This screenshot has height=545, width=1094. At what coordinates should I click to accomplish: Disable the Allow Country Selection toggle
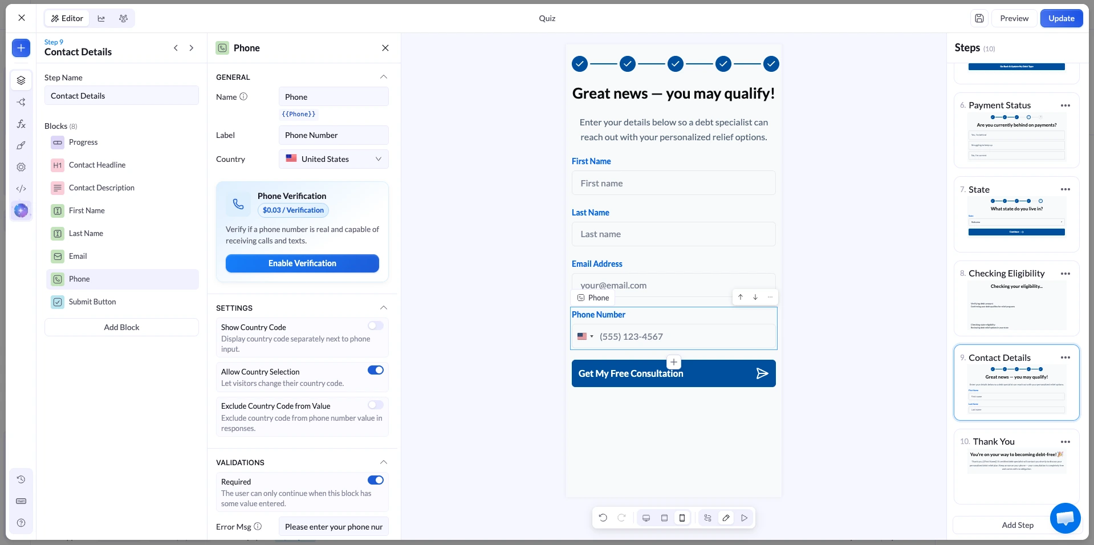click(376, 370)
